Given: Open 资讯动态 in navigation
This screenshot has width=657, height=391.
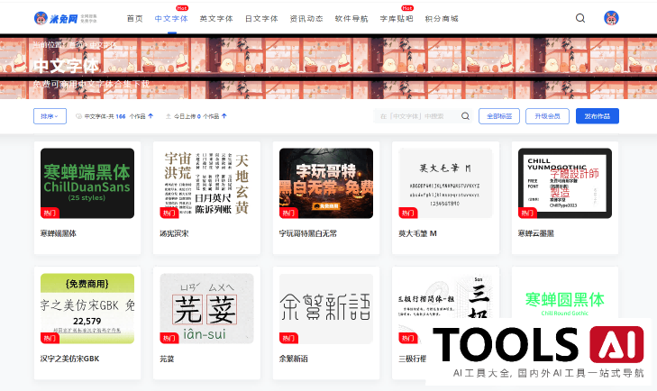Looking at the screenshot, I should click(x=306, y=18).
